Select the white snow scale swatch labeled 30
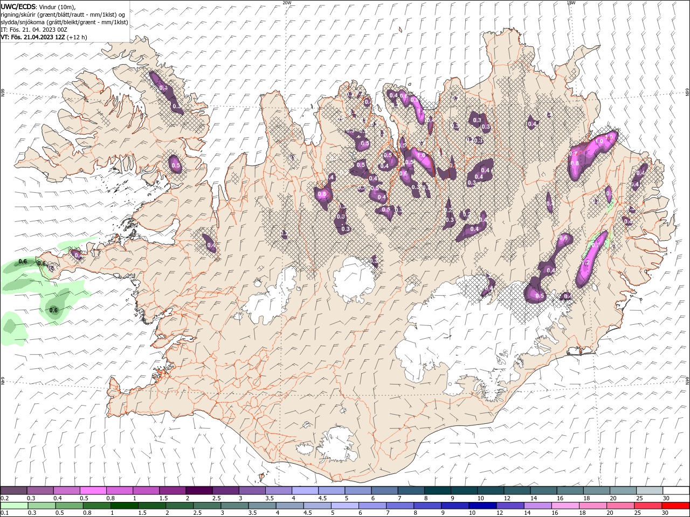 pyautogui.click(x=676, y=491)
